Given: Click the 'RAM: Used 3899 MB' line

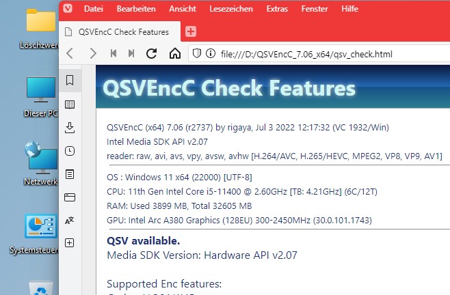Looking at the screenshot, I should pyautogui.click(x=179, y=206).
